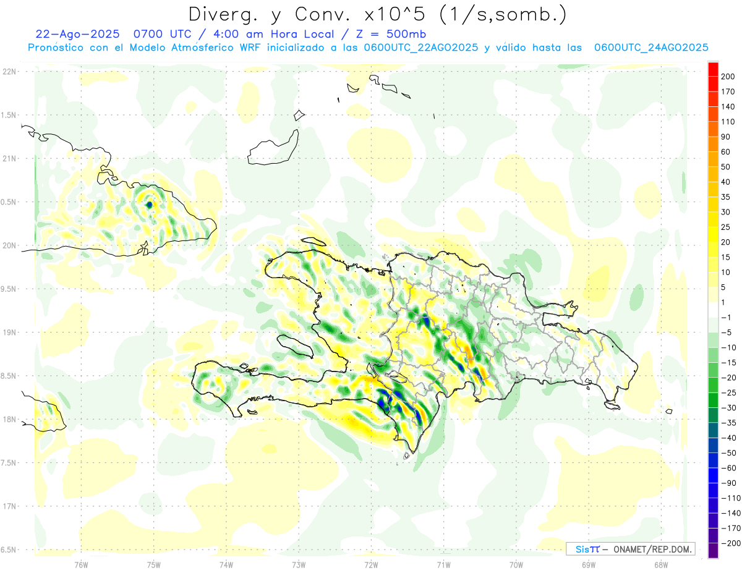Click the '73W' longitude label

pos(299,564)
